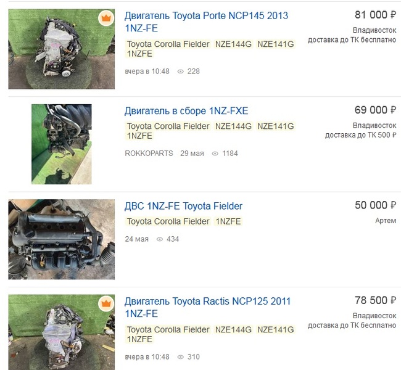Click NZE141G tag in Ractis listing
The image size is (401, 370).
pos(276,330)
